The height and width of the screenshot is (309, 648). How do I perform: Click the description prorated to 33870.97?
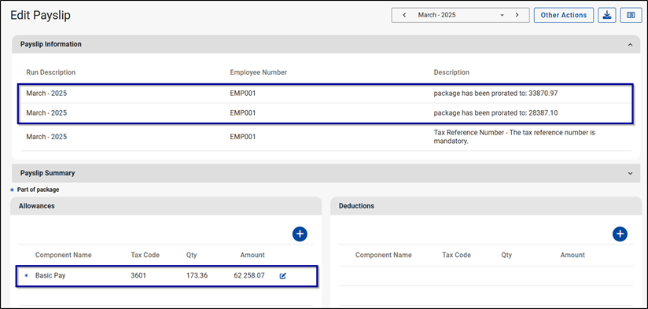495,94
